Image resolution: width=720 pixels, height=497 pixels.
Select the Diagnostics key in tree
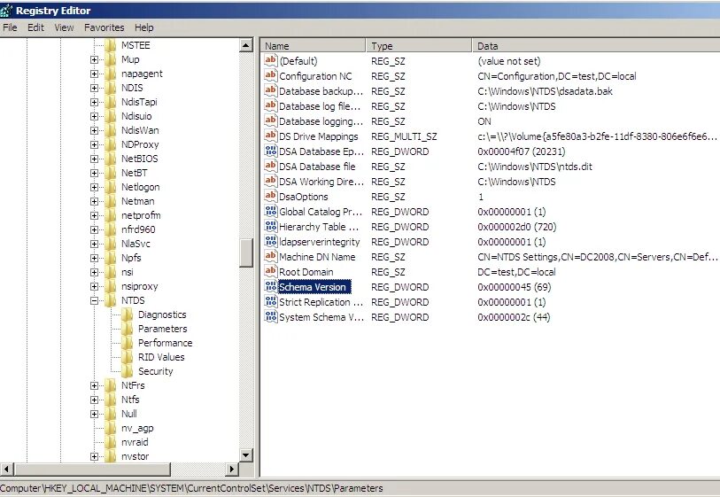pyautogui.click(x=162, y=315)
